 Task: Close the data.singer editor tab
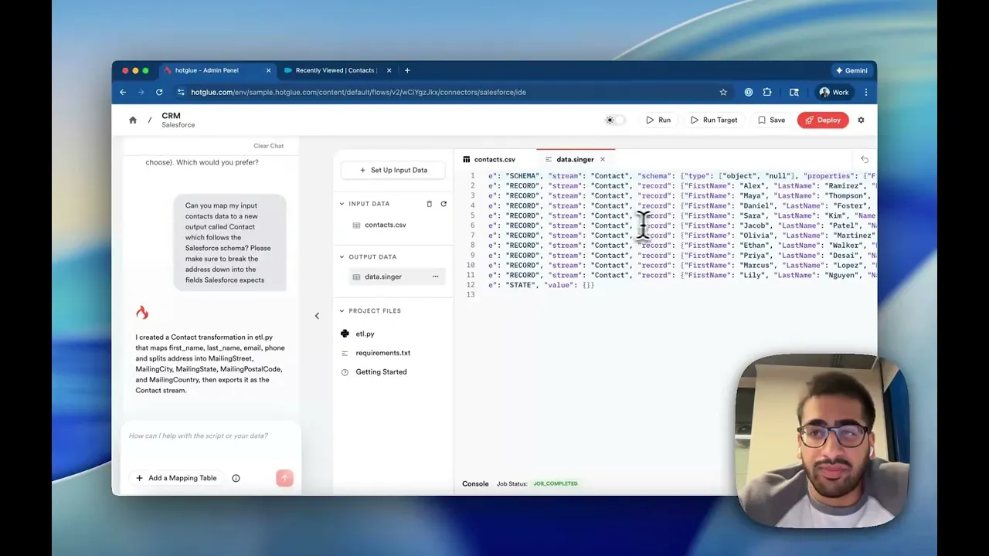603,160
